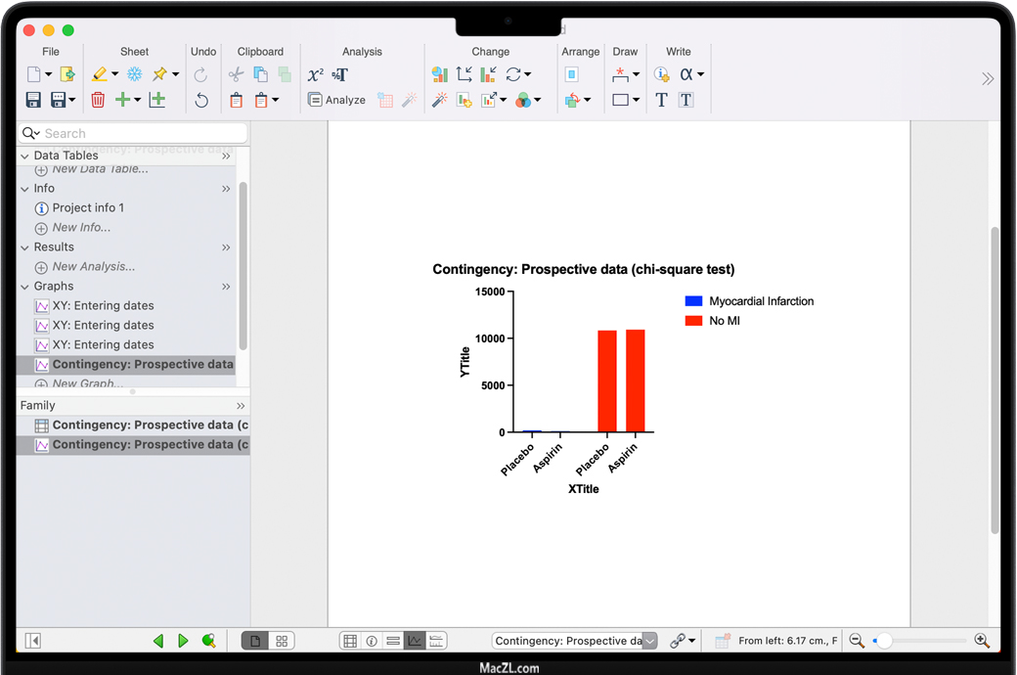Open the sheet selector dropdown
Screen dimensions: 1017x675
point(650,641)
